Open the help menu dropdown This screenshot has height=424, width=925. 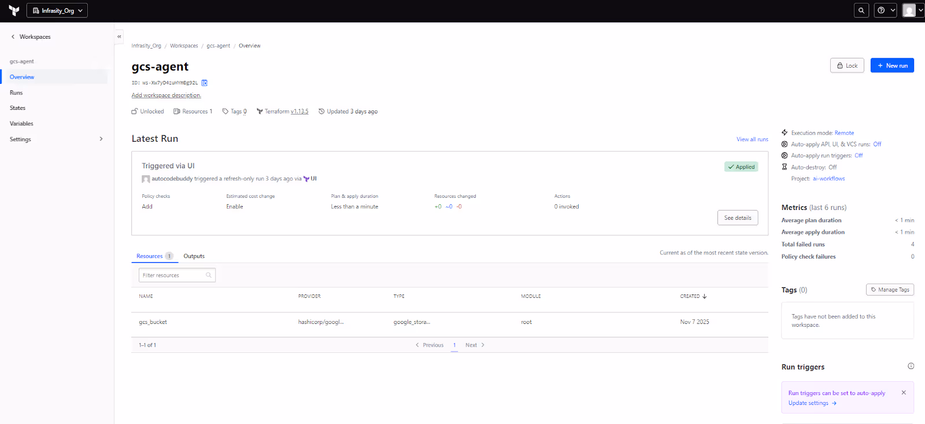pyautogui.click(x=885, y=10)
